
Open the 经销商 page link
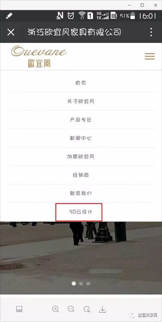pyautogui.click(x=81, y=175)
